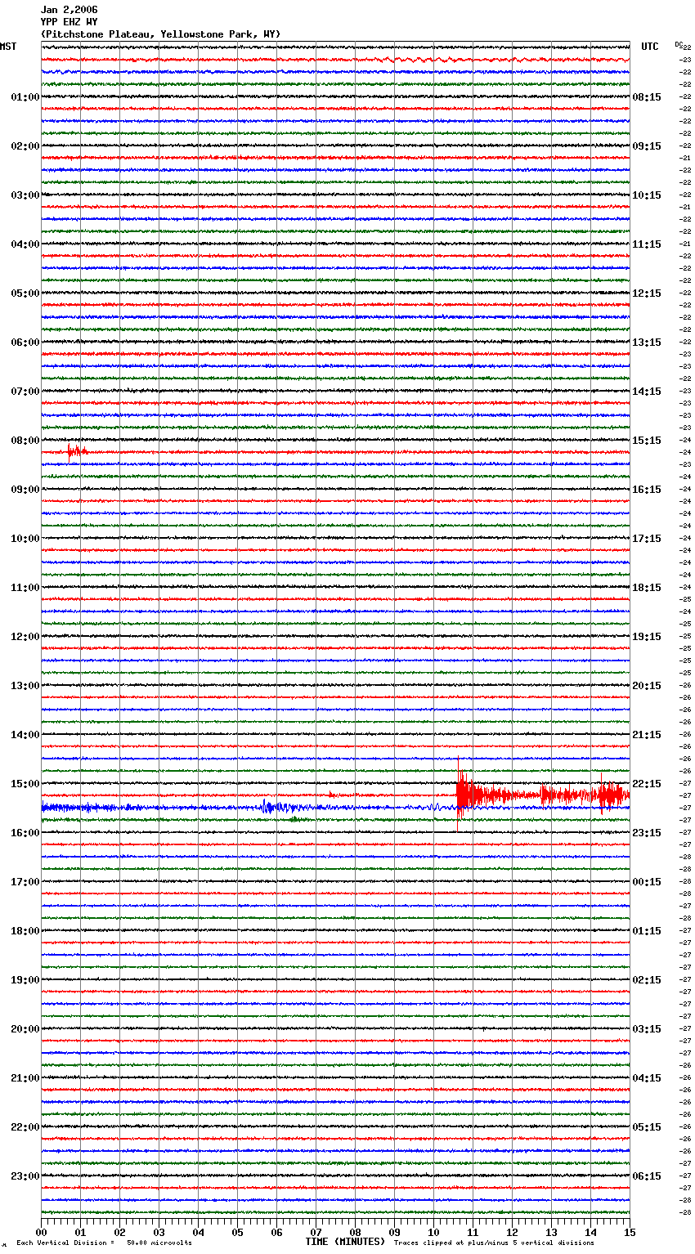The height and width of the screenshot is (1254, 695).
Task: Select the 05:00 MST time label
Action: (25, 293)
